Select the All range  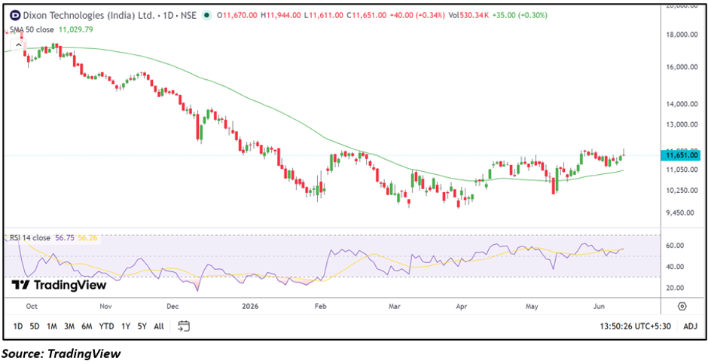[159, 326]
